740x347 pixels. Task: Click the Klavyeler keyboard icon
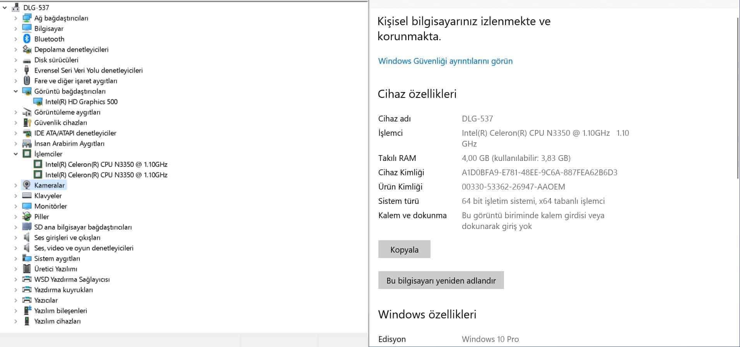click(27, 195)
